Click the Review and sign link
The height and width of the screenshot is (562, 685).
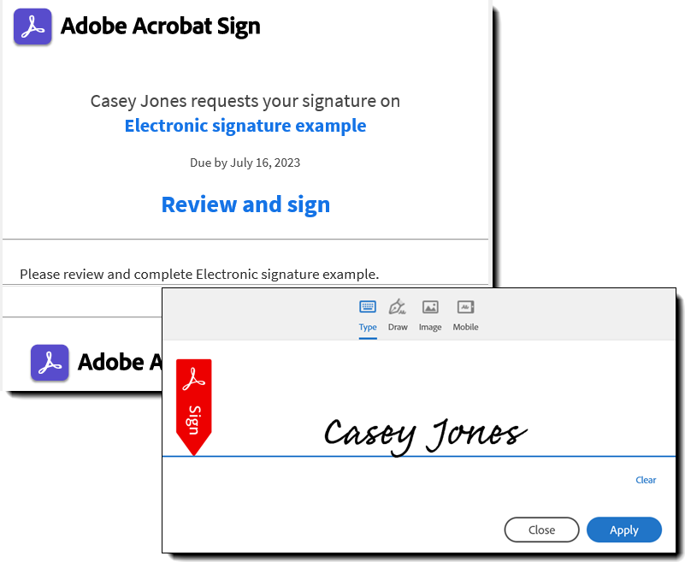(245, 204)
